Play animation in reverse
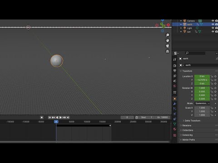The width and height of the screenshot is (218, 163). [x=57, y=117]
